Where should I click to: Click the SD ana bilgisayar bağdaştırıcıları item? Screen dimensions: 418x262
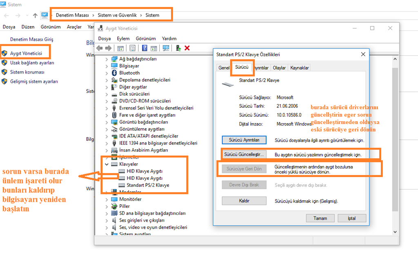(x=152, y=213)
